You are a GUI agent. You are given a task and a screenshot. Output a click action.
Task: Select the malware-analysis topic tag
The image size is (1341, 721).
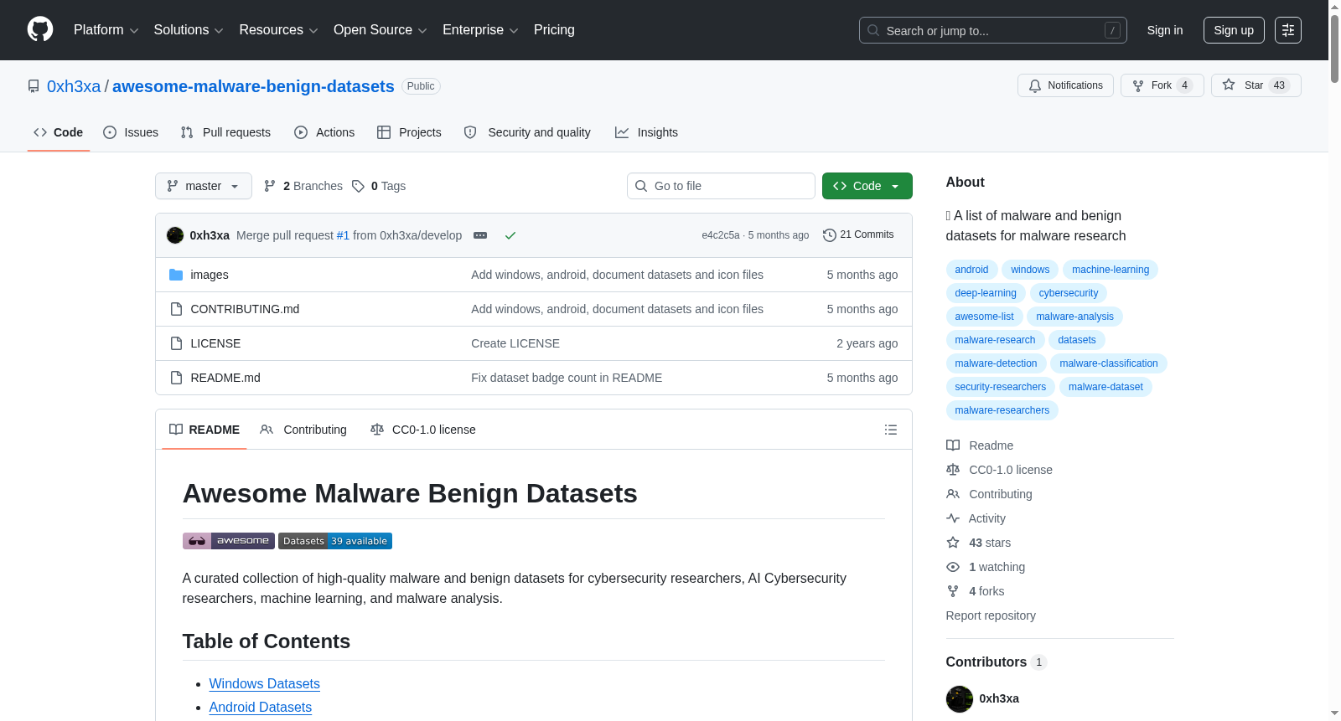pos(1074,317)
